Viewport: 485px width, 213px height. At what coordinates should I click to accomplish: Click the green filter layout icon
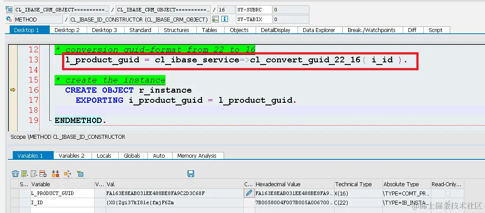[80, 174]
